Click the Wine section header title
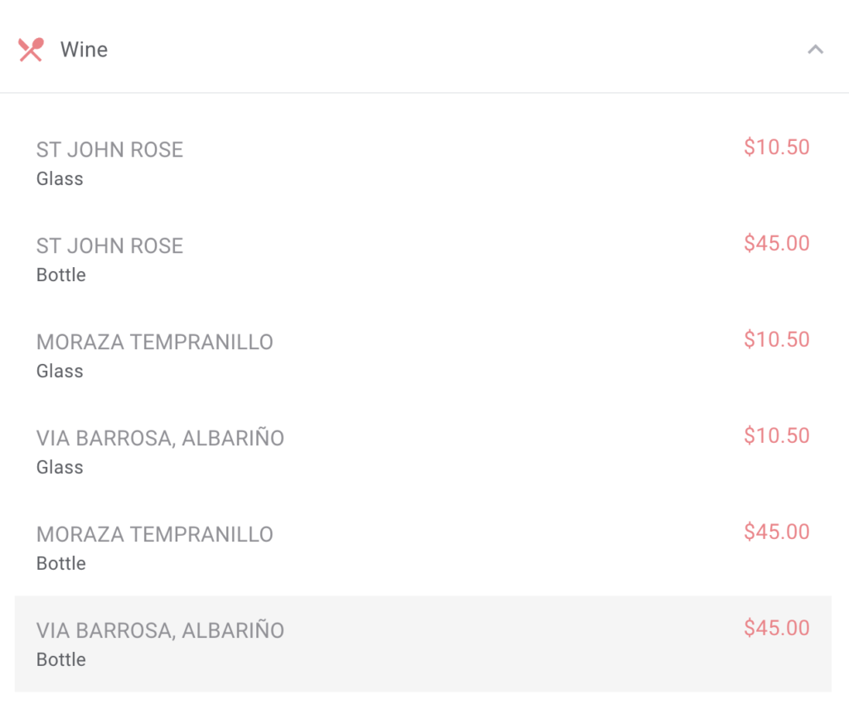The height and width of the screenshot is (724, 849). pyautogui.click(x=84, y=50)
